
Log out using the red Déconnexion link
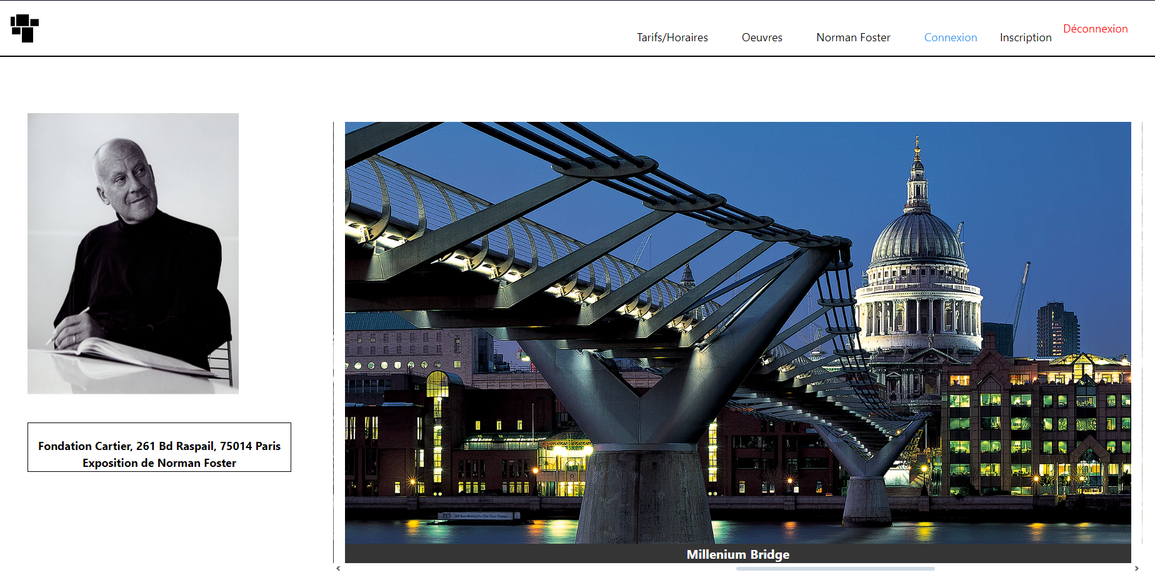point(1095,29)
